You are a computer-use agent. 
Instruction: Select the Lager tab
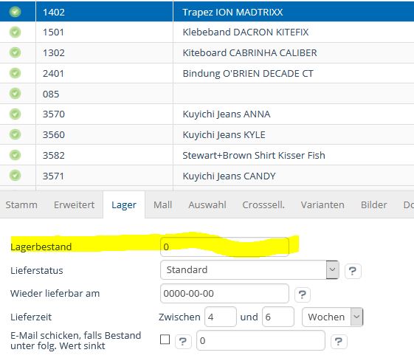coord(124,205)
